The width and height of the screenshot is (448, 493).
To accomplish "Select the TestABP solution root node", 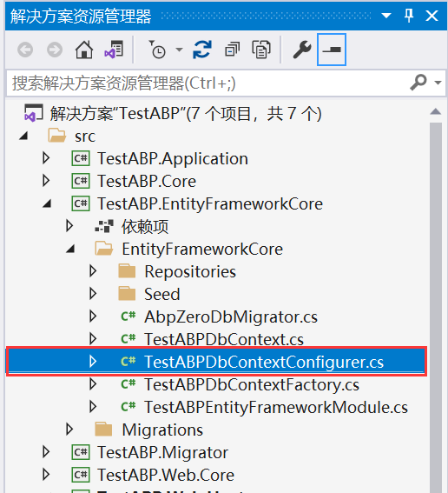I will pos(186,114).
